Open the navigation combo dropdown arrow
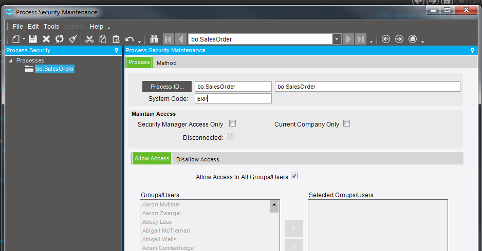The height and width of the screenshot is (251, 482). [x=337, y=39]
